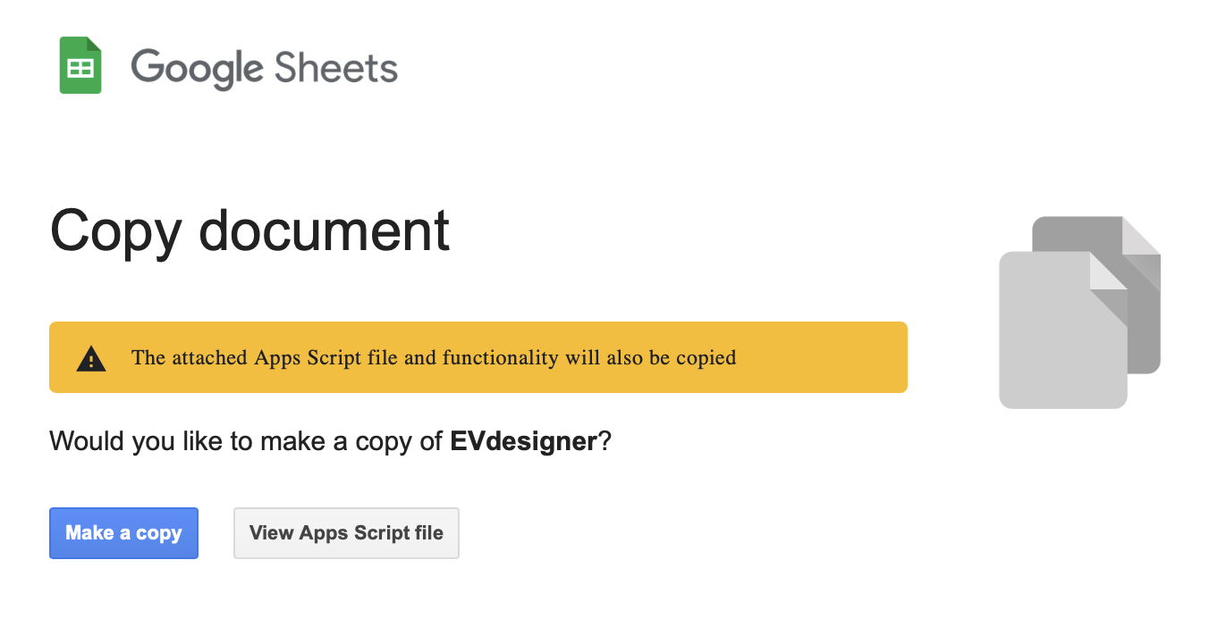This screenshot has height=627, width=1209.
Task: Click the Copy document heading
Action: pos(249,230)
